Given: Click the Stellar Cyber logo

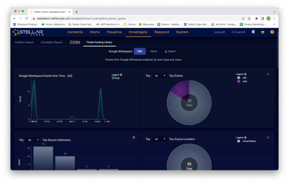Looking at the screenshot, I should coord(27,32).
